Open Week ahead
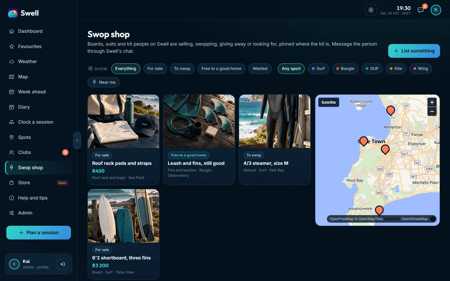450x281 pixels. [x=39, y=92]
